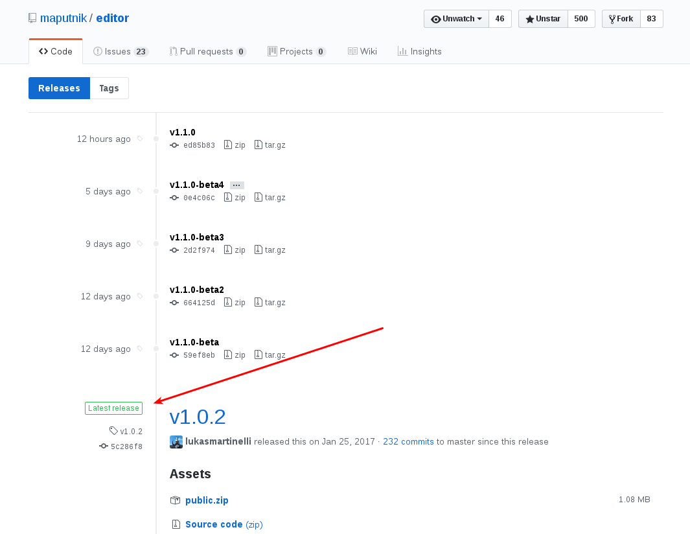Unstar the editor repository
The image size is (690, 534).
pos(542,18)
